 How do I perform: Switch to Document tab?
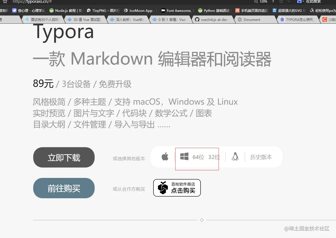(255, 19)
